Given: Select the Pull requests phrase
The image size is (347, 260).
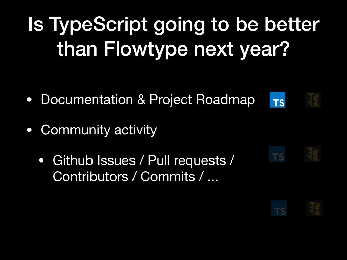Looking at the screenshot, I should pos(187,160).
